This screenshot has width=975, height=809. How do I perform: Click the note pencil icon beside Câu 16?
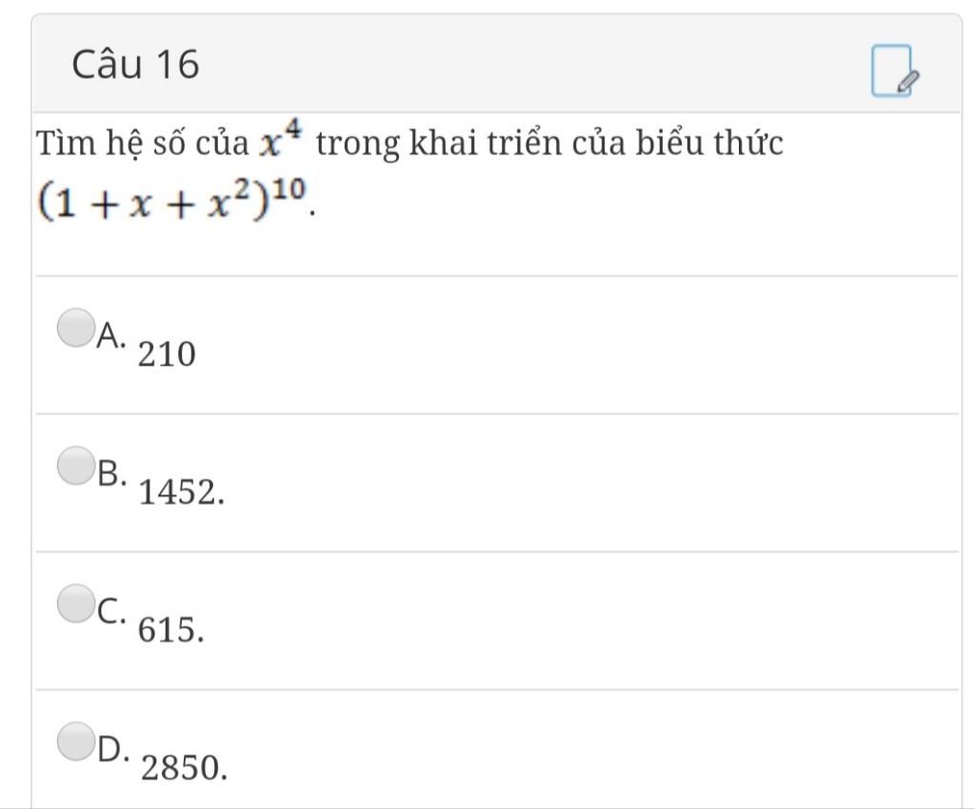(895, 71)
